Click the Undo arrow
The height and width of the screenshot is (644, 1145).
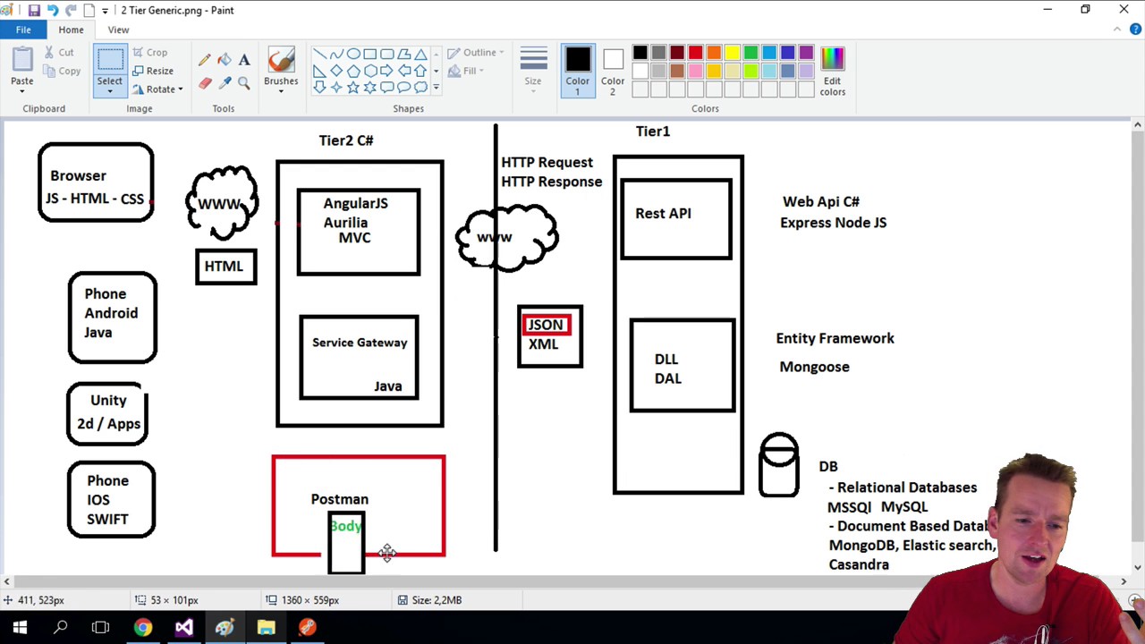(53, 10)
